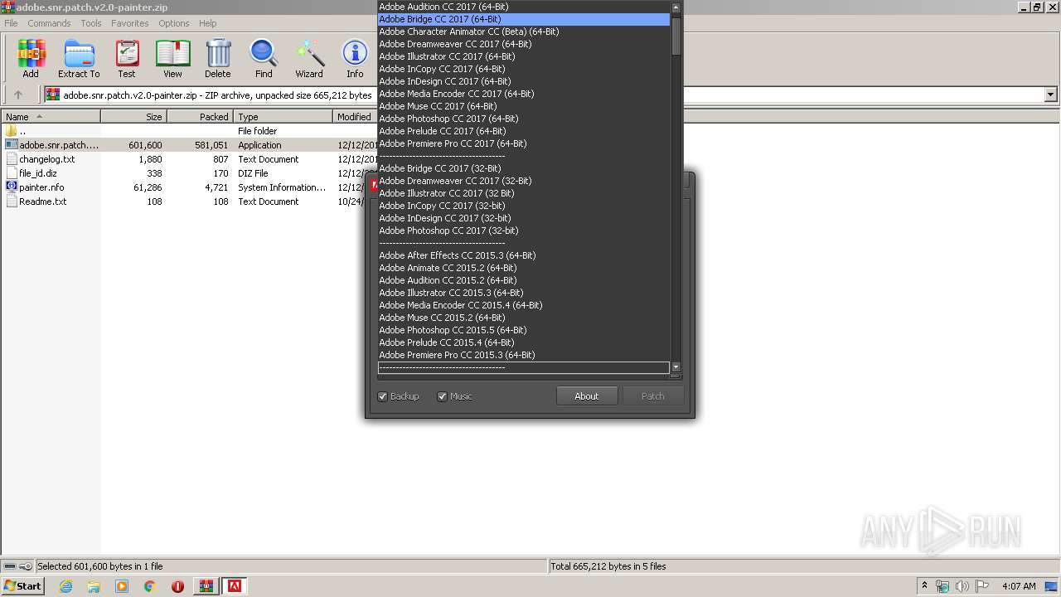Open the File menu
This screenshot has width=1061, height=597.
(11, 23)
